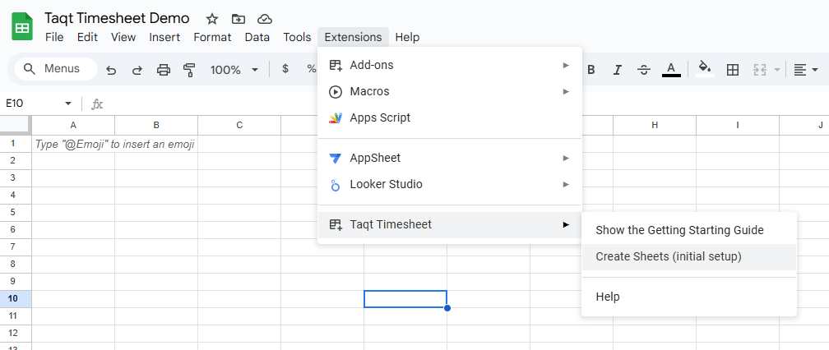This screenshot has width=829, height=350.
Task: Format as percent
Action: [312, 69]
